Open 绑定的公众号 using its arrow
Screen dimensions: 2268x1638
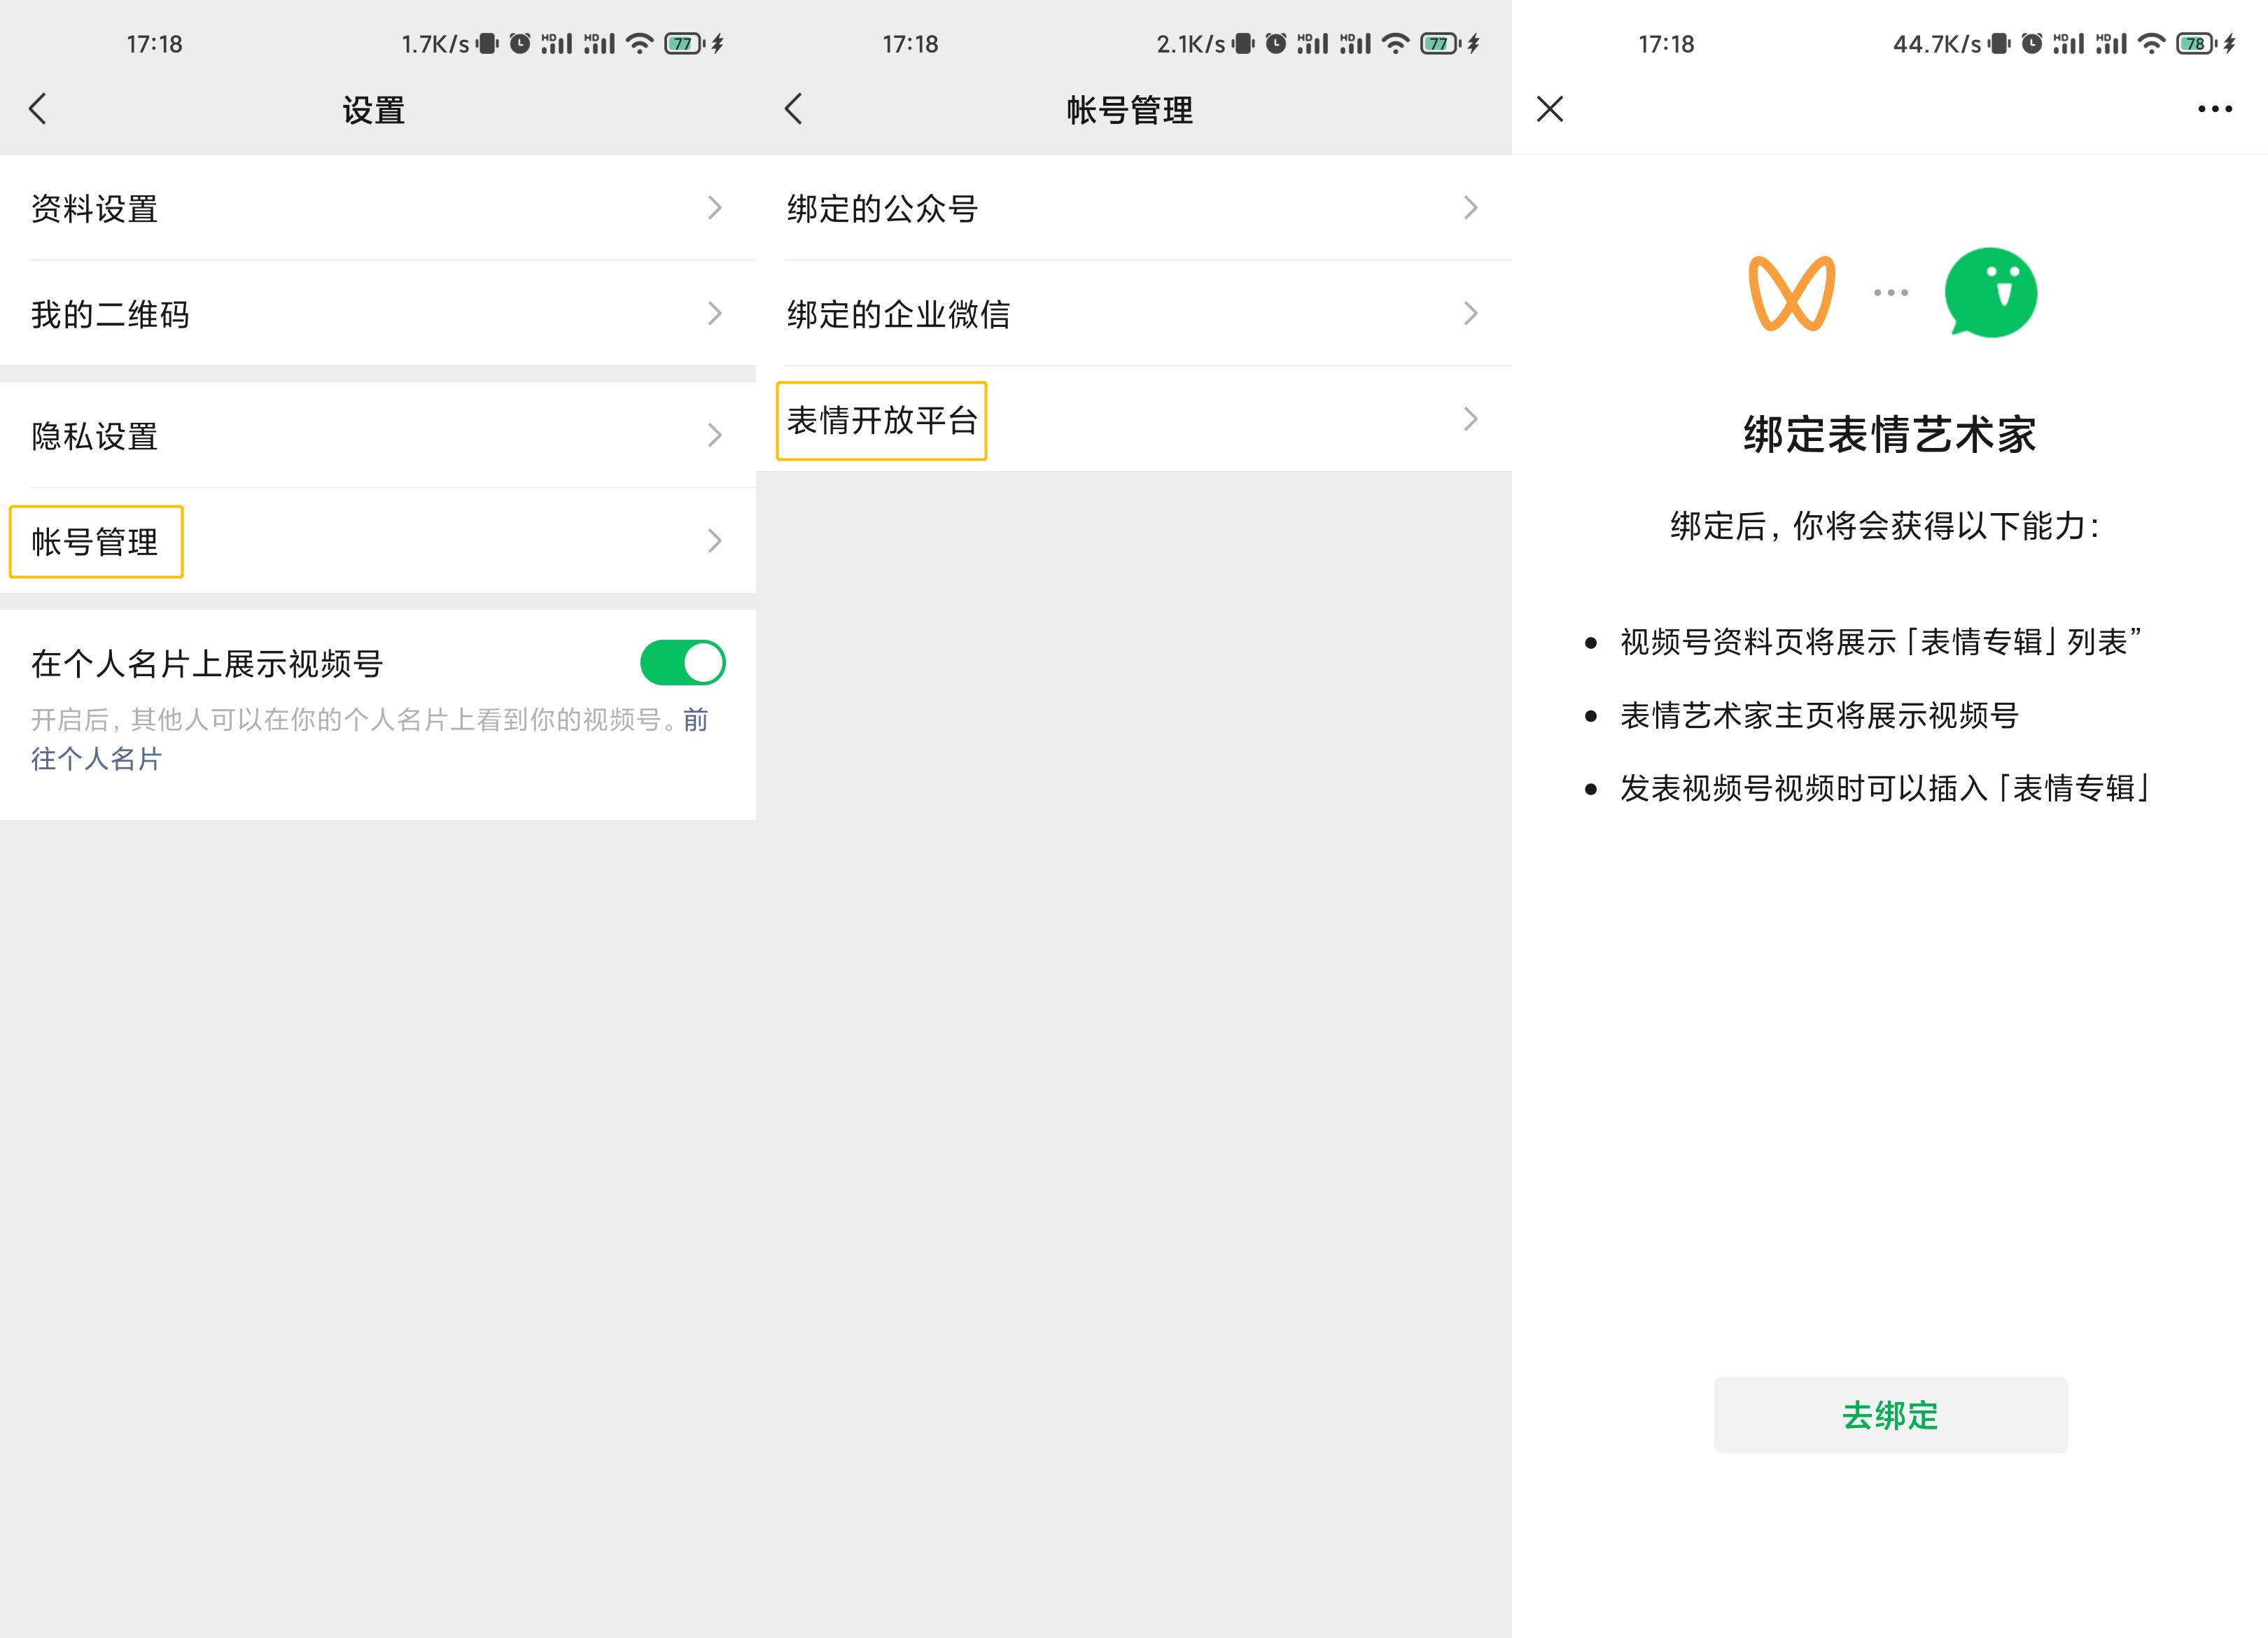[x=1469, y=208]
